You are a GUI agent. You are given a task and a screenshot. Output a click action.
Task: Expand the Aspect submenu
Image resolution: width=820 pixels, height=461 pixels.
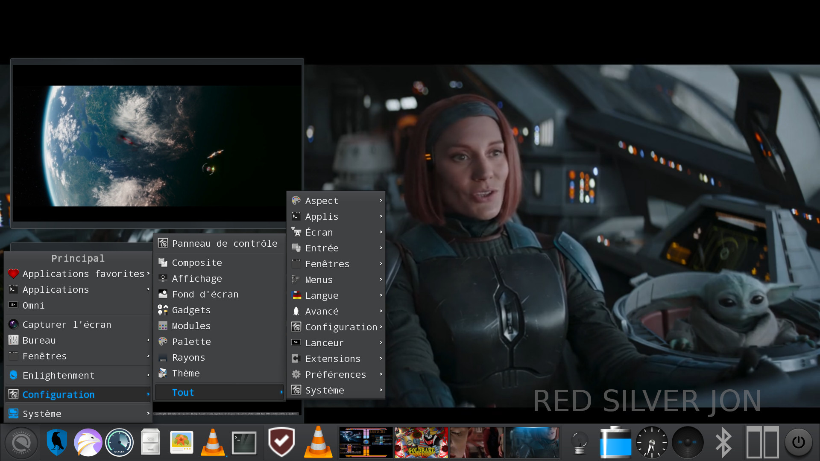tap(336, 201)
